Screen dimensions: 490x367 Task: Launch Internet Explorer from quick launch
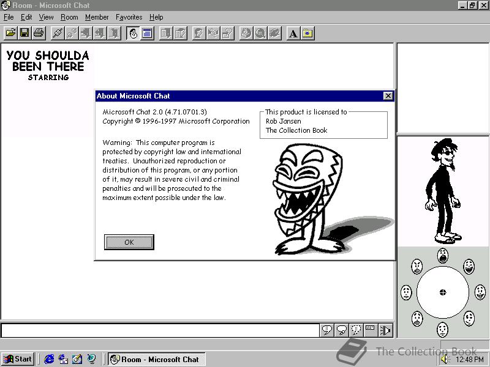(49, 359)
